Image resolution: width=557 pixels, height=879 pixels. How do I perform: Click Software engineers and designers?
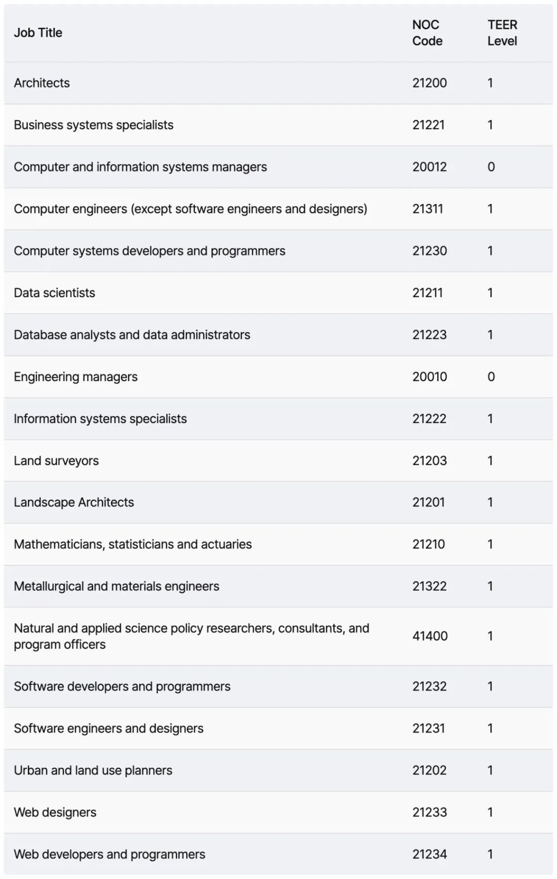tap(109, 728)
